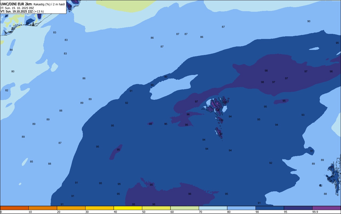This screenshot has height=214, width=341.
Task: Click the 'UWC/DINI EUR 2km' title text
Action: point(16,4)
